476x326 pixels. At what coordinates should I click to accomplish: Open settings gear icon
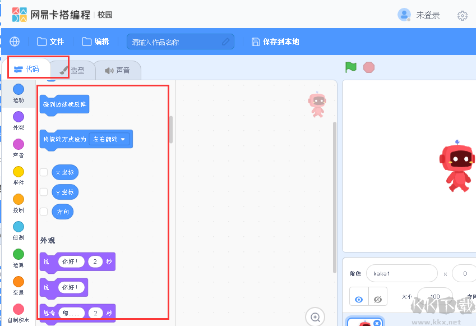463,16
